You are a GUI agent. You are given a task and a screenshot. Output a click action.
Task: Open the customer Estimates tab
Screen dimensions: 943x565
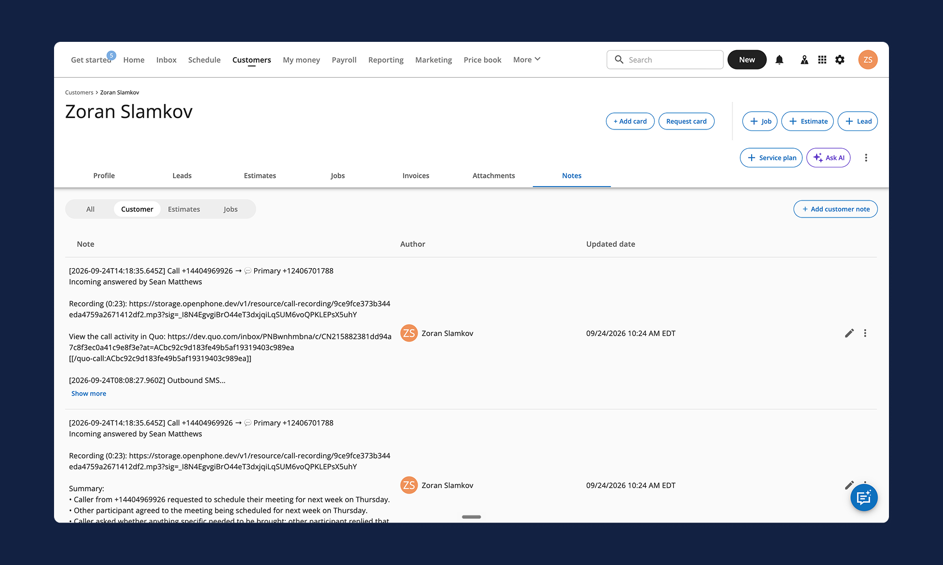[260, 176]
